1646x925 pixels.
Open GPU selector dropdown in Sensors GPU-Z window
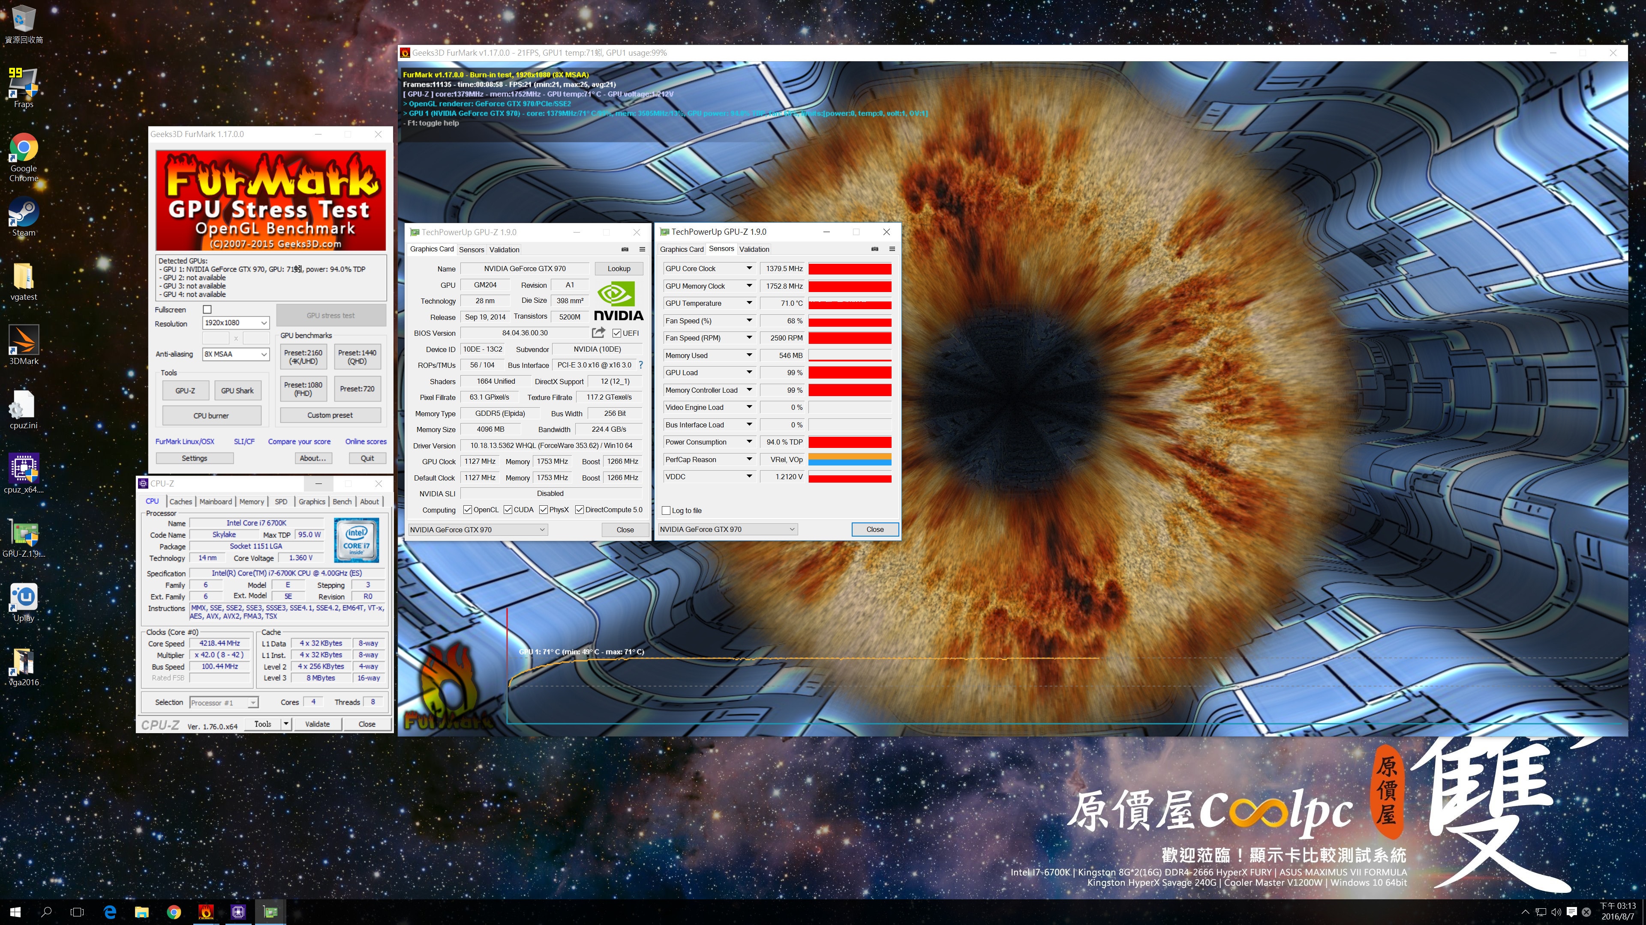point(728,529)
